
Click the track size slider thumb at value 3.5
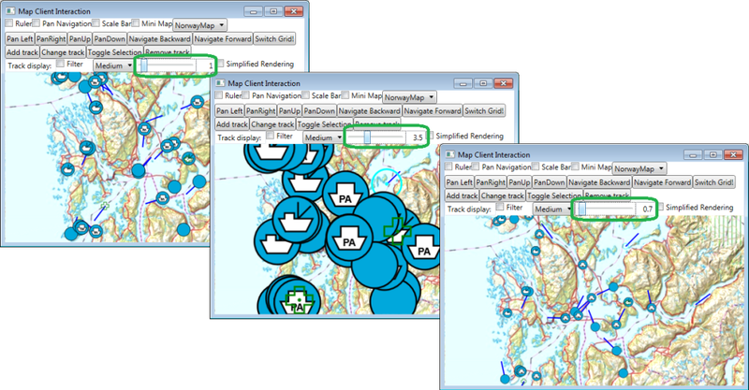367,137
